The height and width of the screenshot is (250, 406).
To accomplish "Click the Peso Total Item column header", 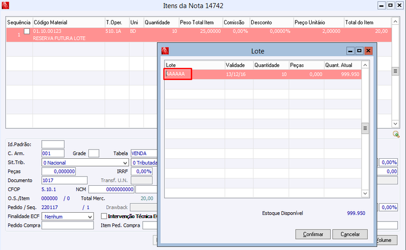I will (201, 23).
